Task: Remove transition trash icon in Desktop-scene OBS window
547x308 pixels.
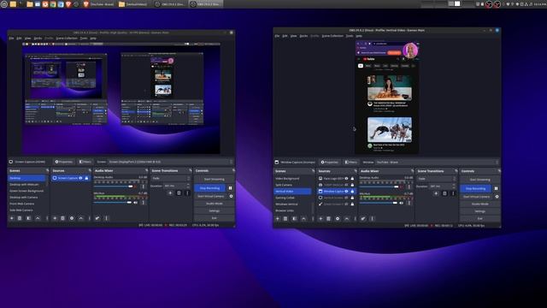Action: pyautogui.click(x=179, y=192)
